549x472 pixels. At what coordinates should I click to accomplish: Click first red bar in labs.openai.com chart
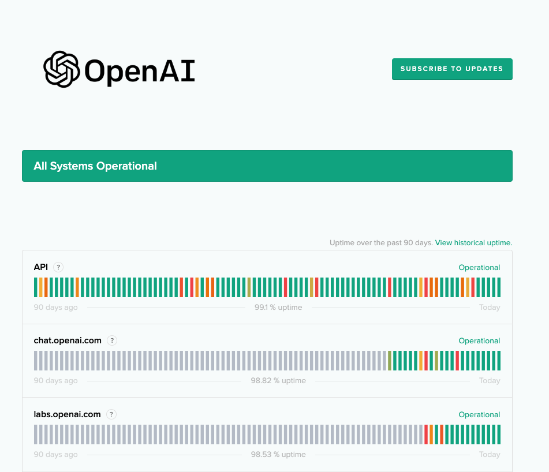pos(426,434)
